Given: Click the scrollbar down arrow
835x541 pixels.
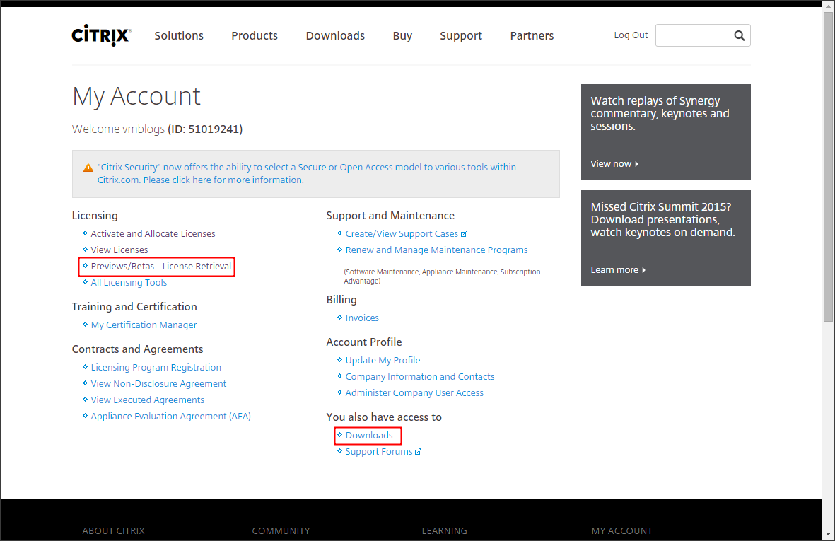Looking at the screenshot, I should click(828, 535).
